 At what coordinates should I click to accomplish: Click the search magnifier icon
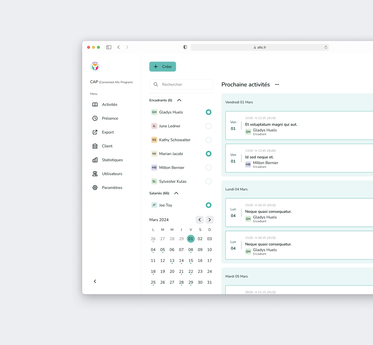coord(156,84)
